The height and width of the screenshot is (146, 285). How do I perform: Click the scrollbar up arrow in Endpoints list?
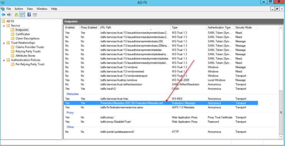(281, 27)
